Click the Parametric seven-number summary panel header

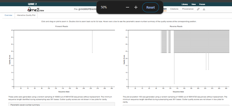(25, 105)
